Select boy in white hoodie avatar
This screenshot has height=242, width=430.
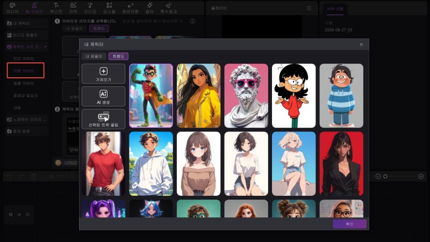click(x=151, y=164)
